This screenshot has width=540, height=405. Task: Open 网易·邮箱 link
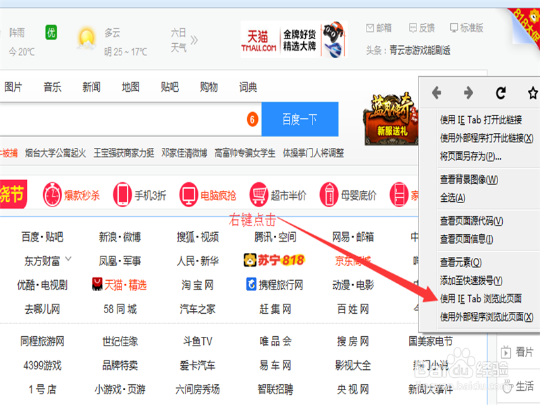point(353,237)
